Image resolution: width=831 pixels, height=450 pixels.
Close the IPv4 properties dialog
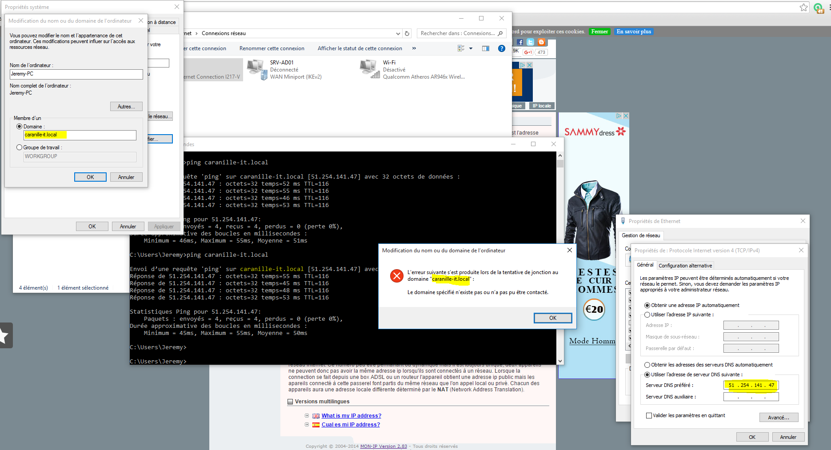tap(801, 251)
